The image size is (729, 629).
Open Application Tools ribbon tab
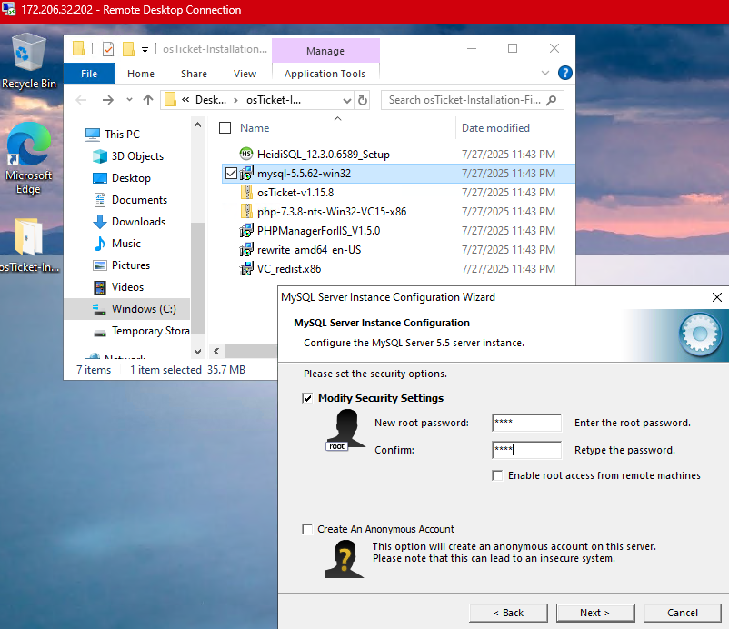click(x=325, y=74)
